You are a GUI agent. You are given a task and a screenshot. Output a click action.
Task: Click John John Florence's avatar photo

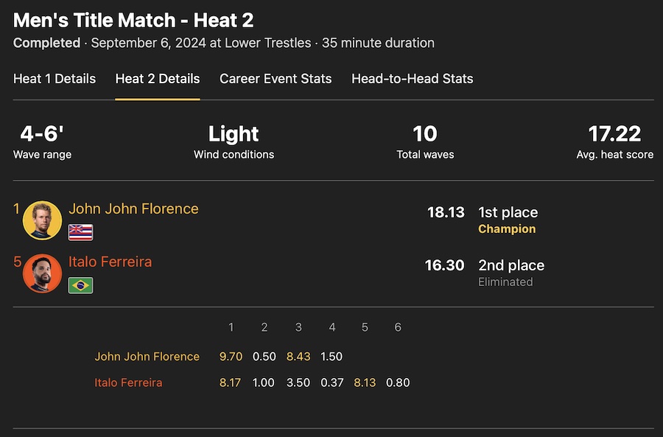(42, 220)
